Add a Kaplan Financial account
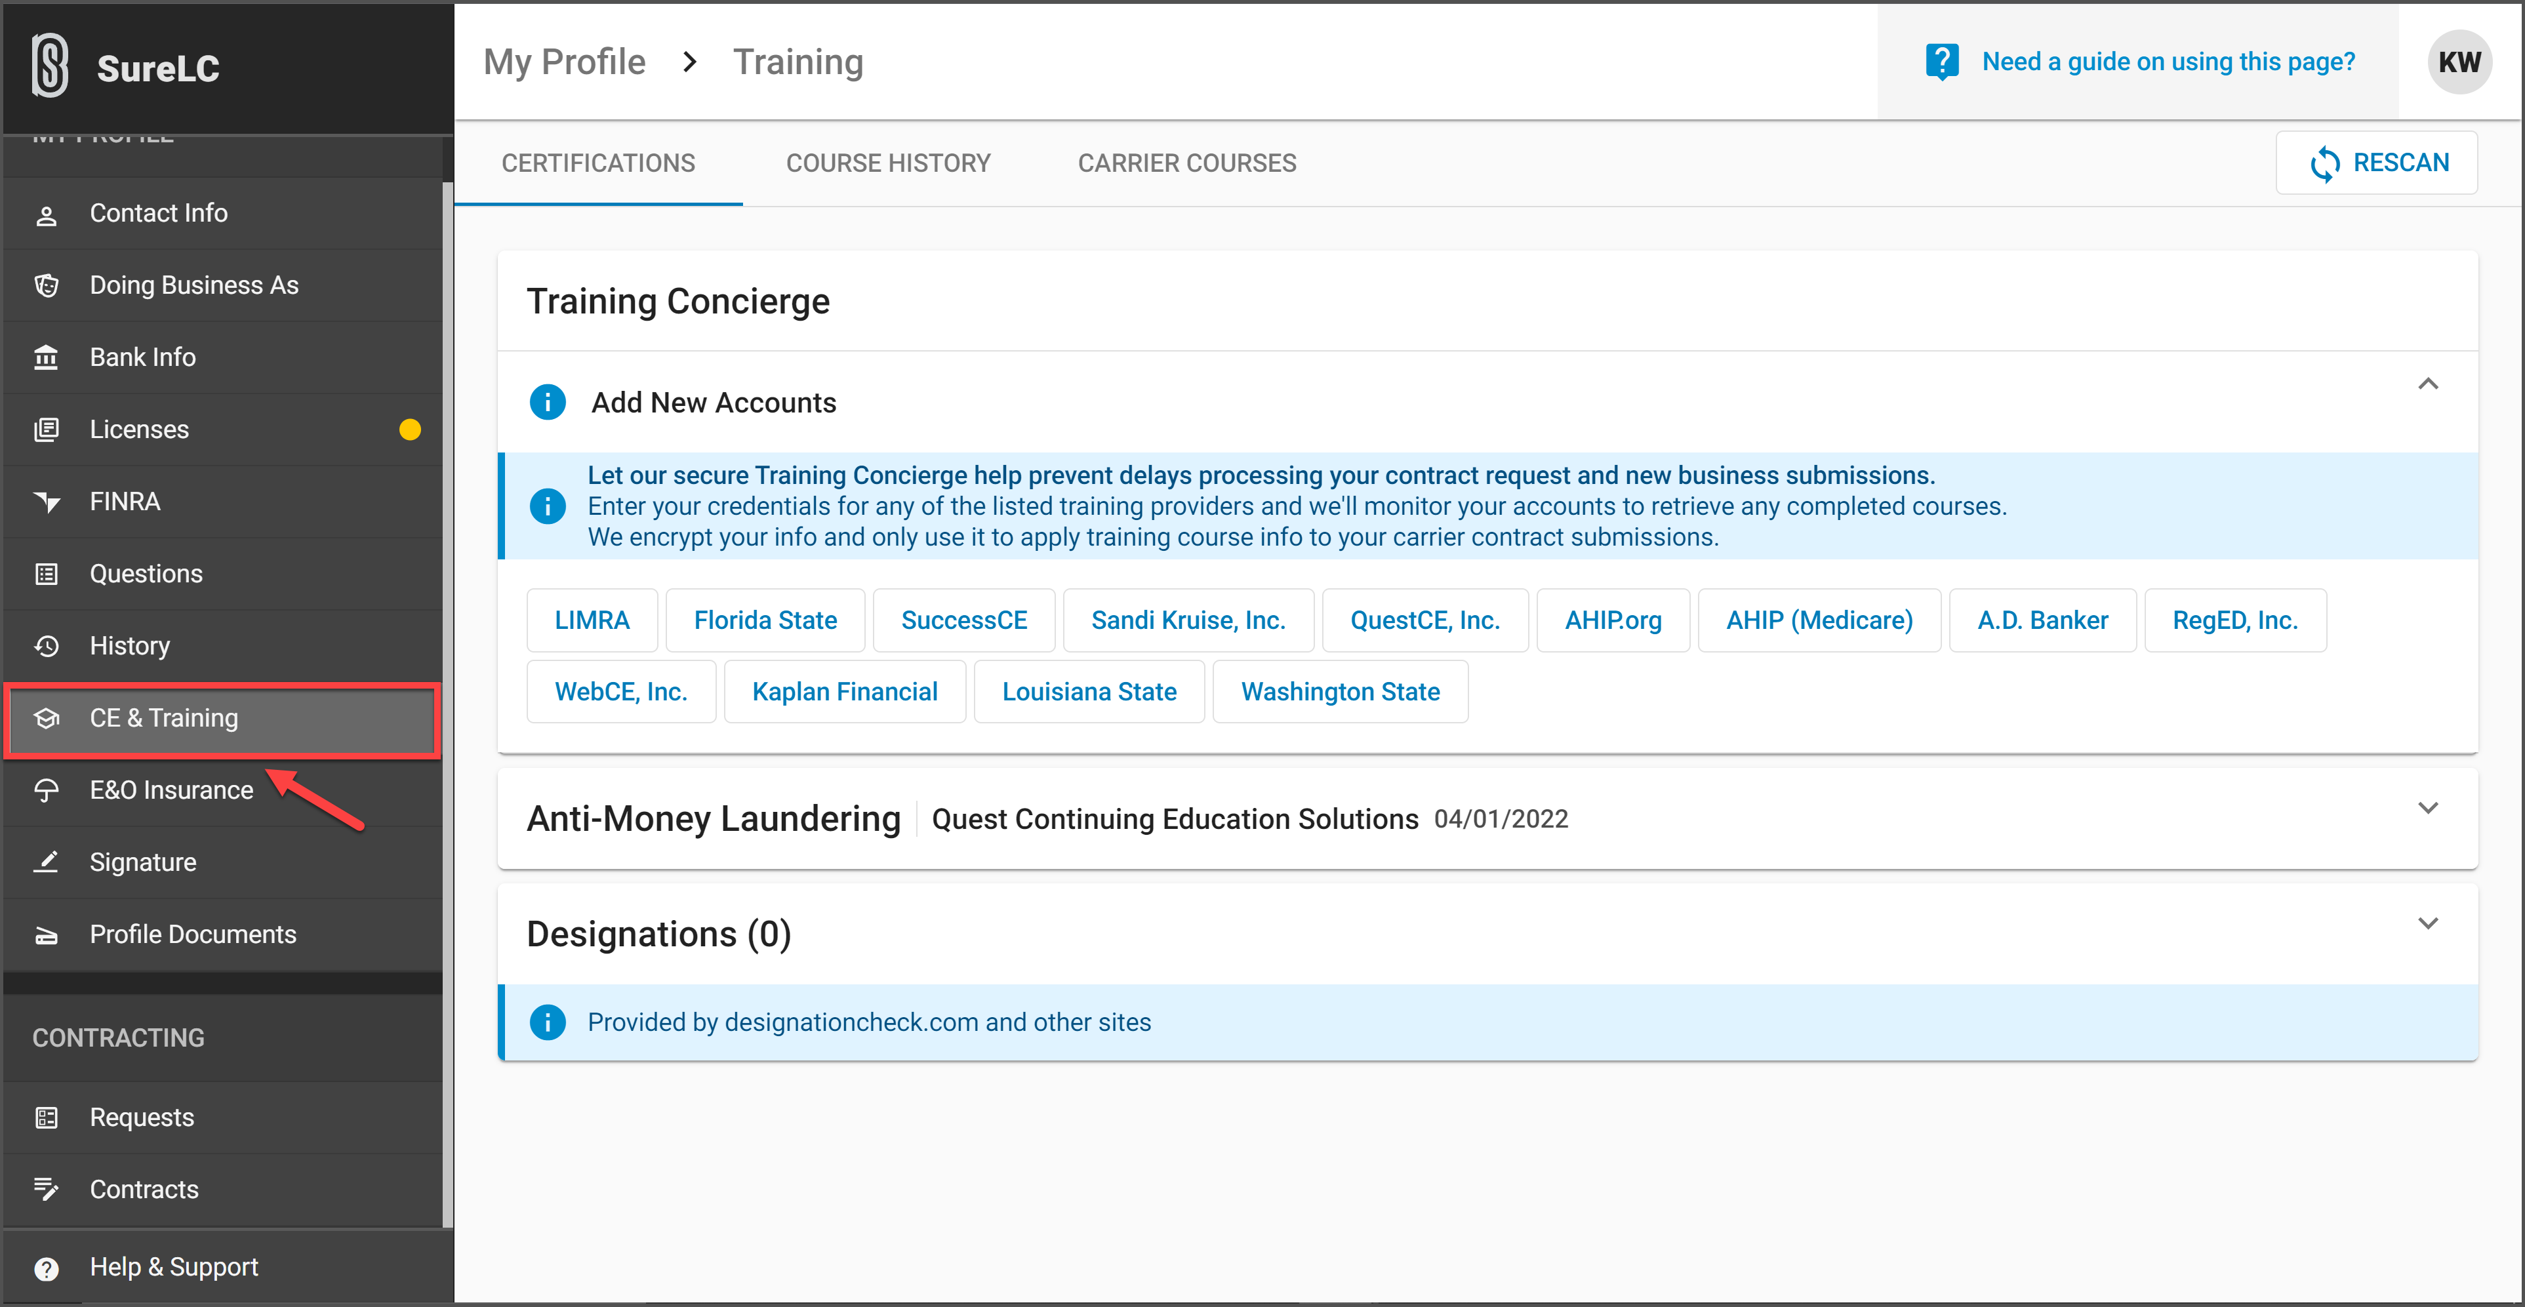2525x1307 pixels. pyautogui.click(x=844, y=693)
